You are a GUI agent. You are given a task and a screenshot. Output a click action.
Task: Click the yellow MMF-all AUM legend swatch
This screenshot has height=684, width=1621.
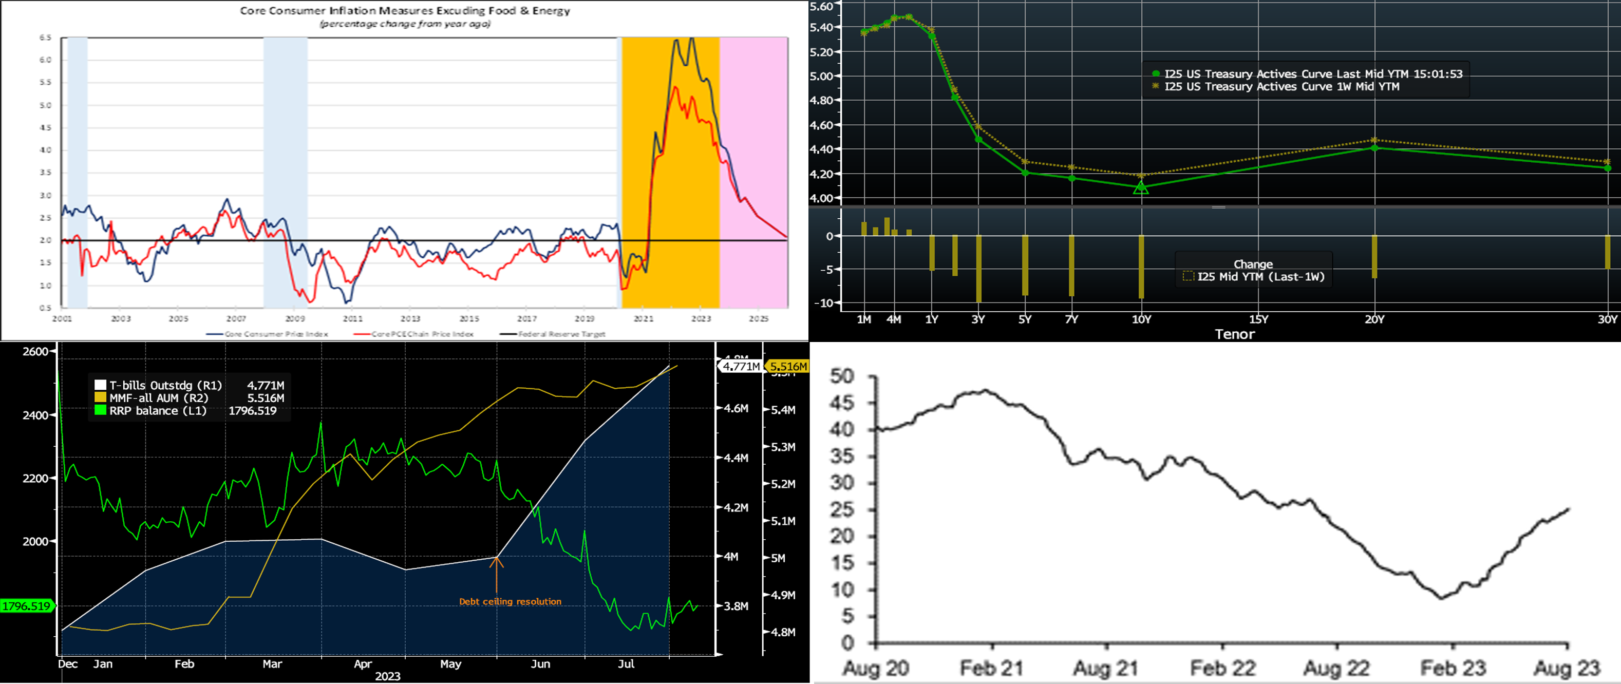[x=100, y=397]
